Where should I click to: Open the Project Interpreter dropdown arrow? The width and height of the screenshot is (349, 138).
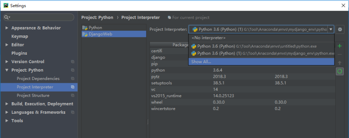(331, 29)
